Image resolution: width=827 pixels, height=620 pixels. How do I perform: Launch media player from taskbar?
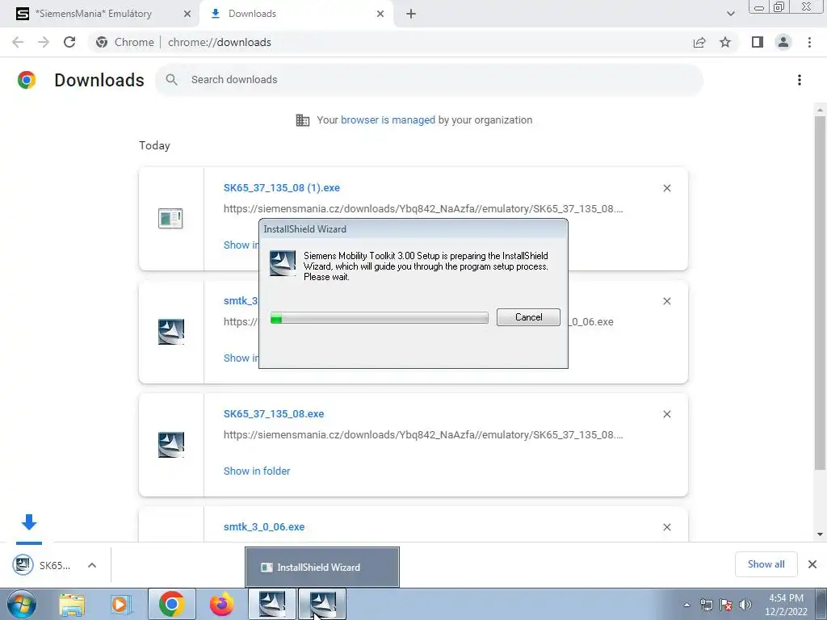coord(121,604)
